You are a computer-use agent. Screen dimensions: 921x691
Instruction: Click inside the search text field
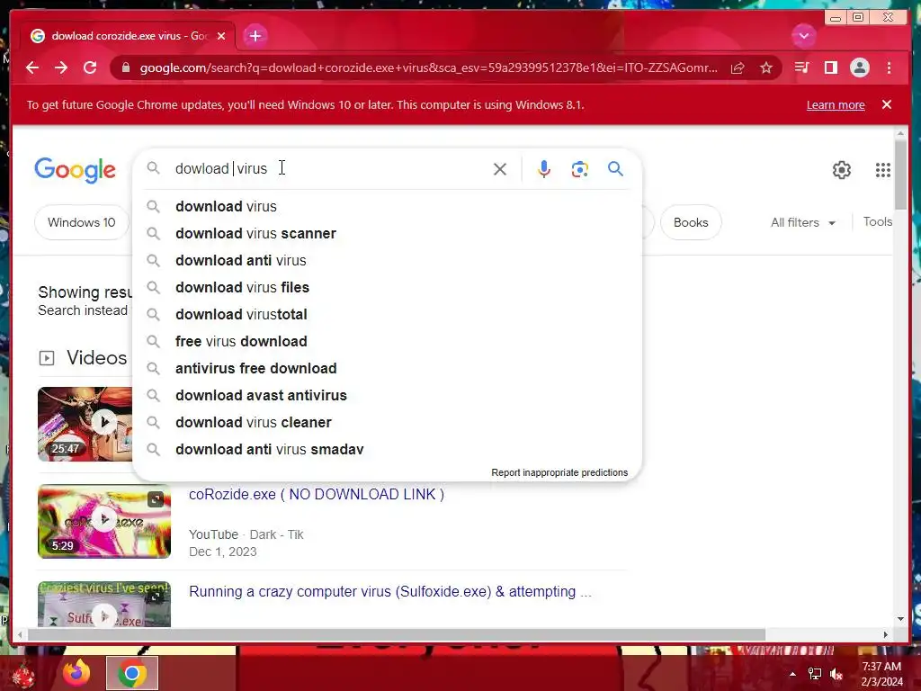coord(329,168)
